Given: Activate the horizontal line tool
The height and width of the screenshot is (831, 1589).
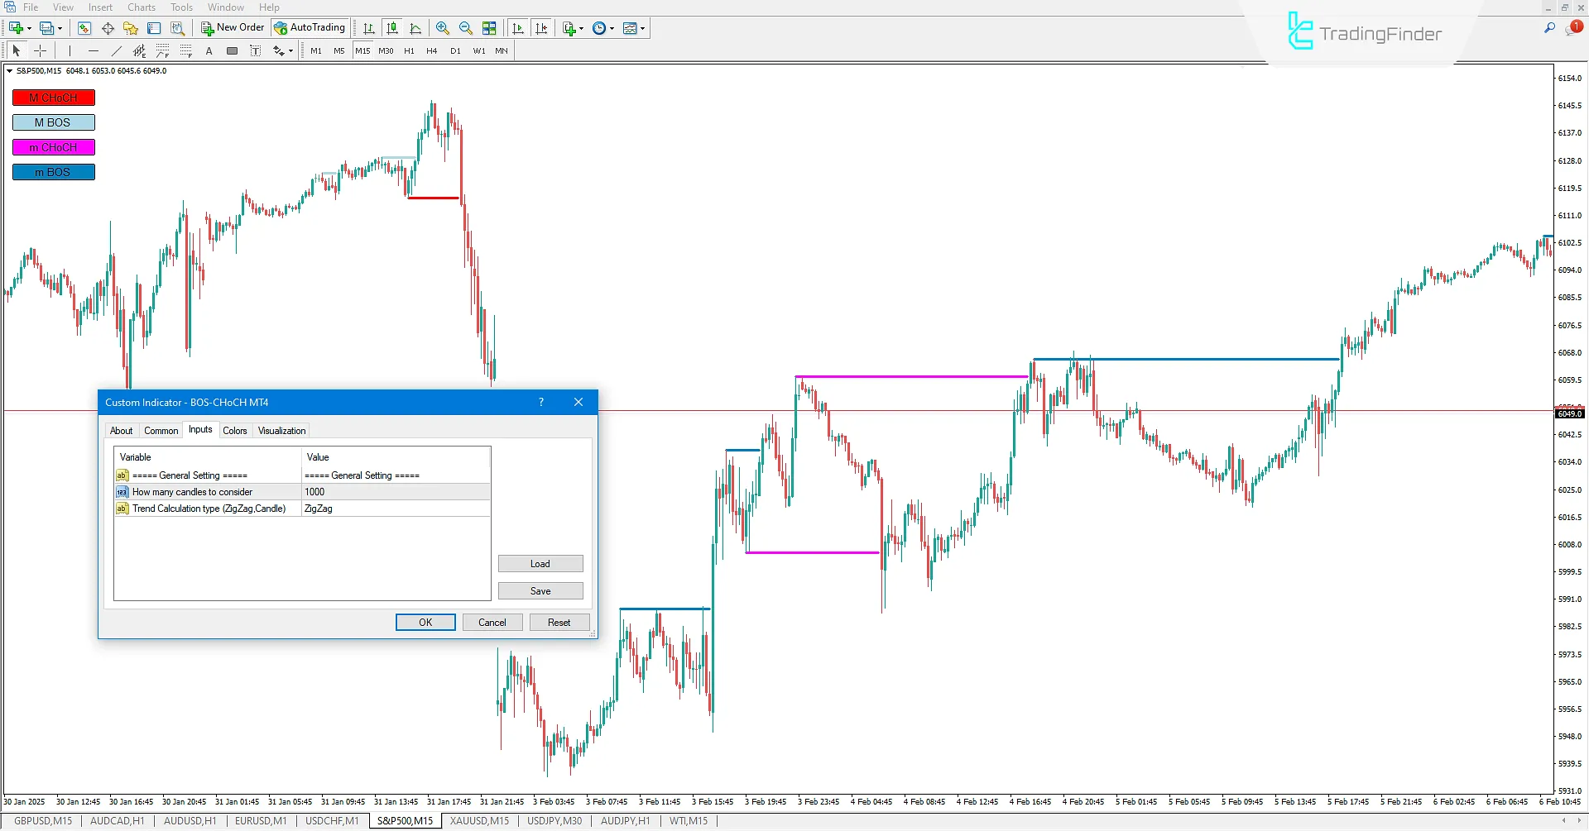Looking at the screenshot, I should tap(94, 50).
